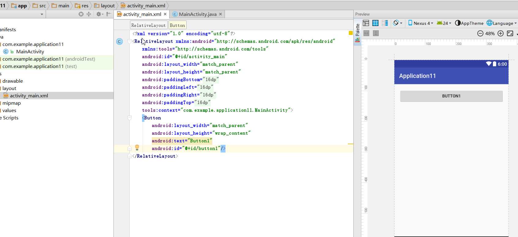This screenshot has height=237, width=518.
Task: Show design and blueprint side by side
Action: (x=385, y=23)
